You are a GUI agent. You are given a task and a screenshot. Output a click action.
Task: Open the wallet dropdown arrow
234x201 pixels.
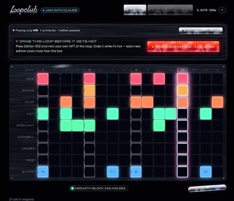[x=222, y=10]
